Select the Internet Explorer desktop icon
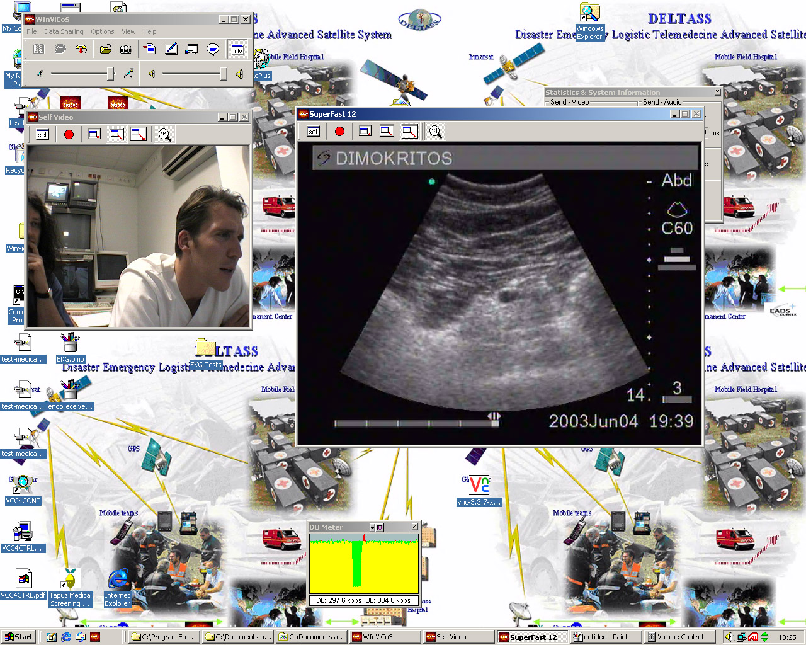 pos(118,588)
